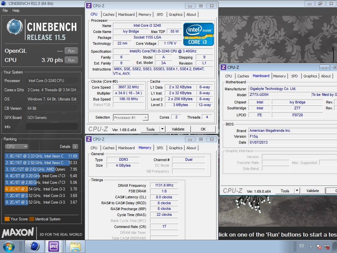Click Tools button in Mainboard window

pyautogui.click(x=285, y=191)
